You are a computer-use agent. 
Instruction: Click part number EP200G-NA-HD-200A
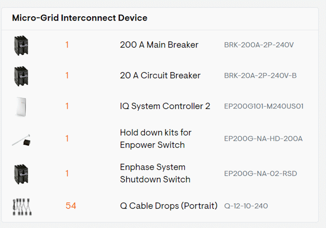[x=263, y=139]
